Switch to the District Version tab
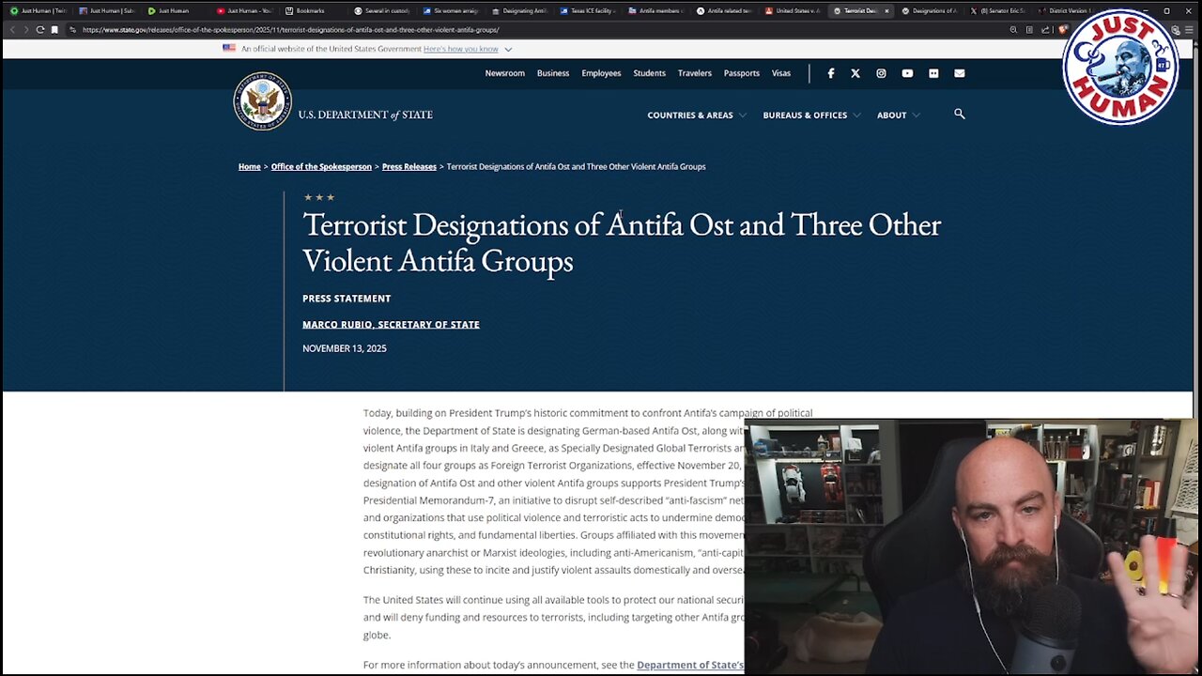The image size is (1202, 676). (1066, 11)
